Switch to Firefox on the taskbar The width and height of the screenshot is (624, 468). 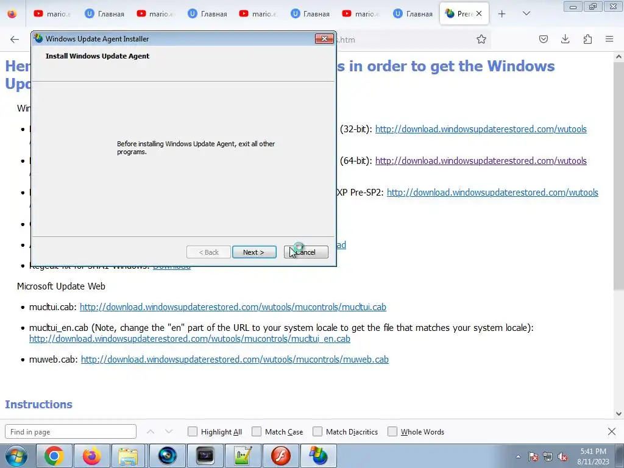point(91,456)
